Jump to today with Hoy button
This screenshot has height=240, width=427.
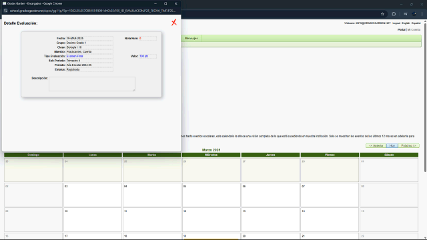tap(392, 145)
